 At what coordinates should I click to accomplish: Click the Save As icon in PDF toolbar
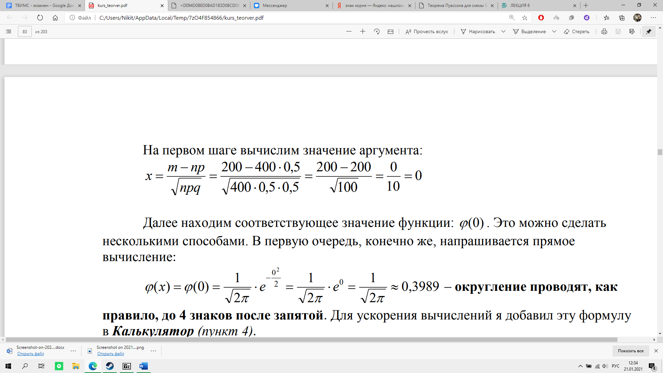coord(632,31)
